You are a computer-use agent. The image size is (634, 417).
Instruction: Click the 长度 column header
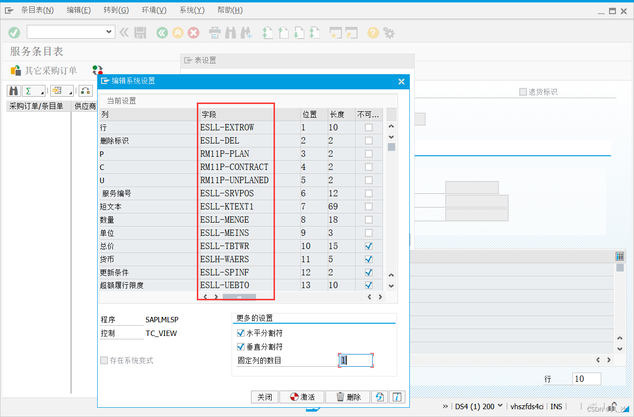pyautogui.click(x=340, y=114)
